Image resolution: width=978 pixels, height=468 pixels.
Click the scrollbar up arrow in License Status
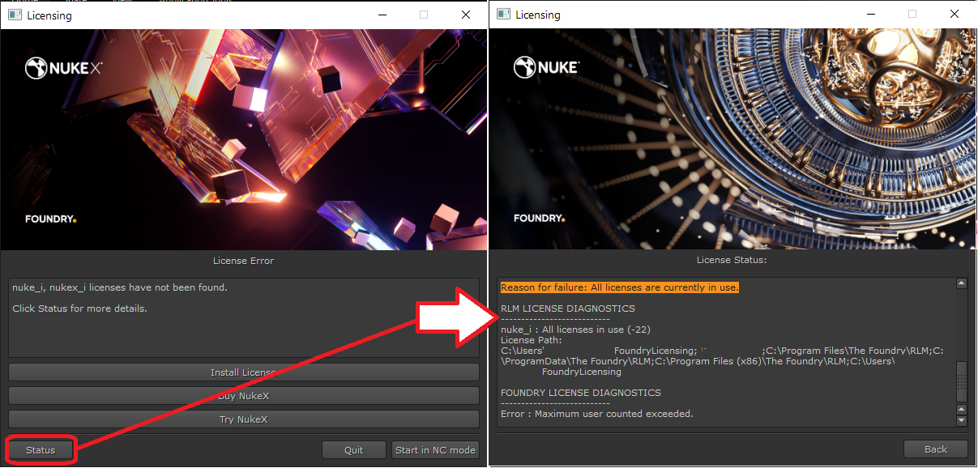962,283
